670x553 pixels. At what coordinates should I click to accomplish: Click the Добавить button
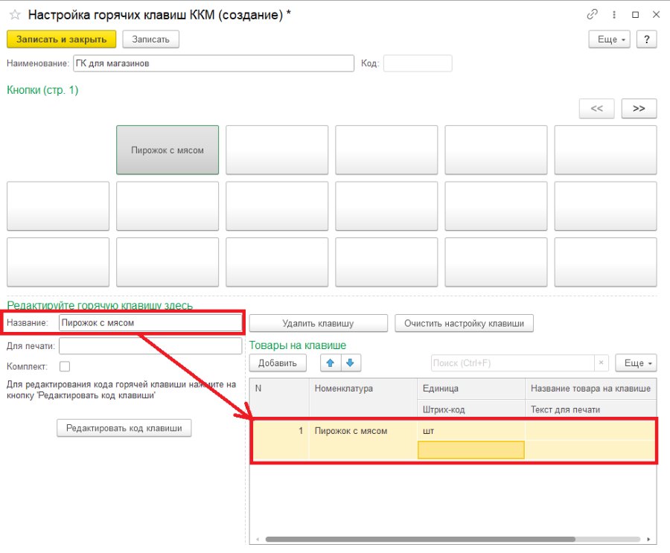click(x=278, y=362)
